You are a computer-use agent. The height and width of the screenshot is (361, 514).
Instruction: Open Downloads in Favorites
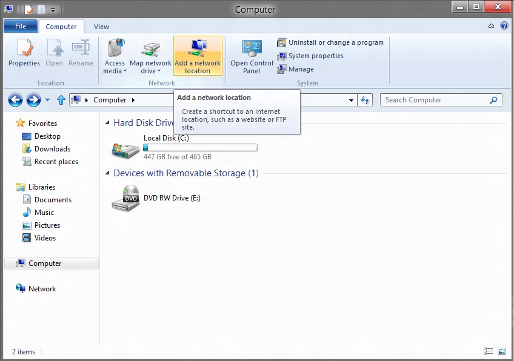[52, 149]
